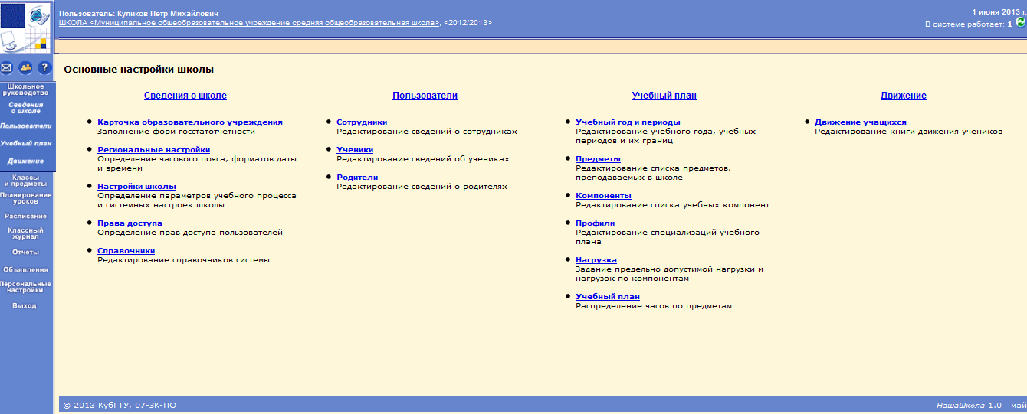The width and height of the screenshot is (1027, 414).
Task: Open Планирование уроков sidebar section
Action: pyautogui.click(x=26, y=197)
